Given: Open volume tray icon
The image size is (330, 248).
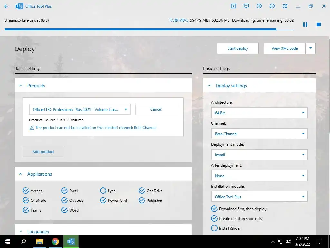Looking at the screenshot, I should click(288, 242).
